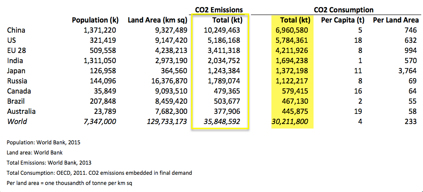Select the Population: World Bank, 2015 note

tap(43, 143)
